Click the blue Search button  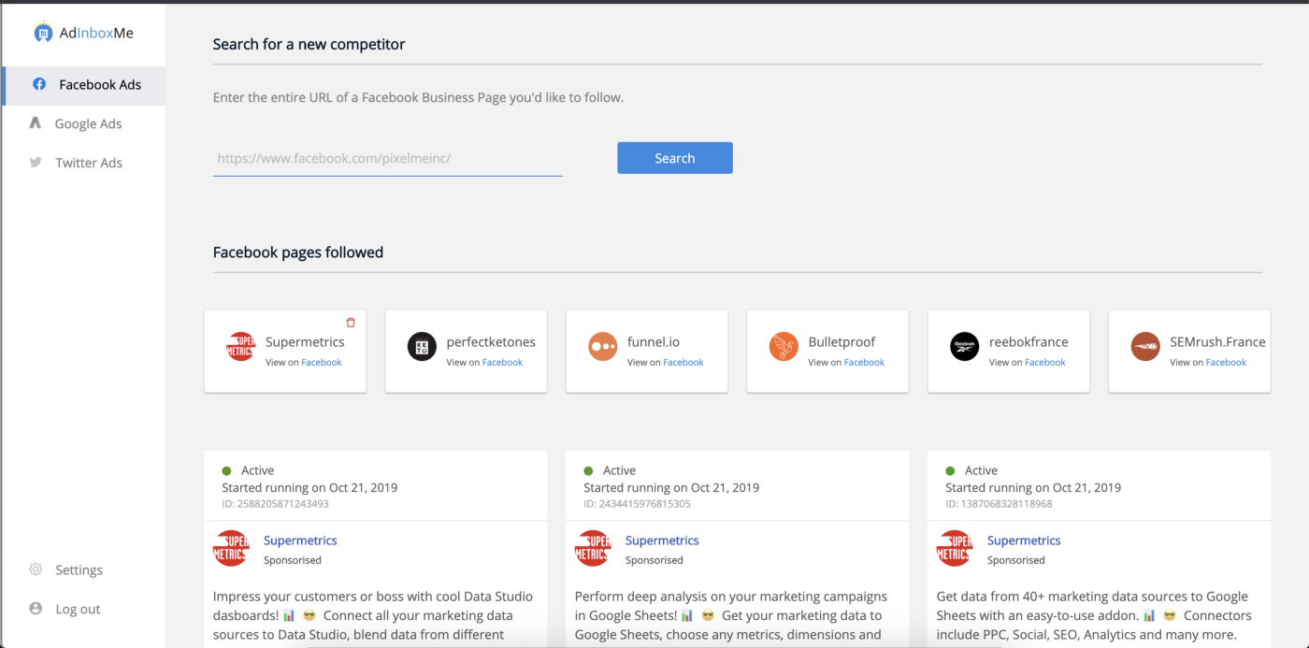[675, 158]
